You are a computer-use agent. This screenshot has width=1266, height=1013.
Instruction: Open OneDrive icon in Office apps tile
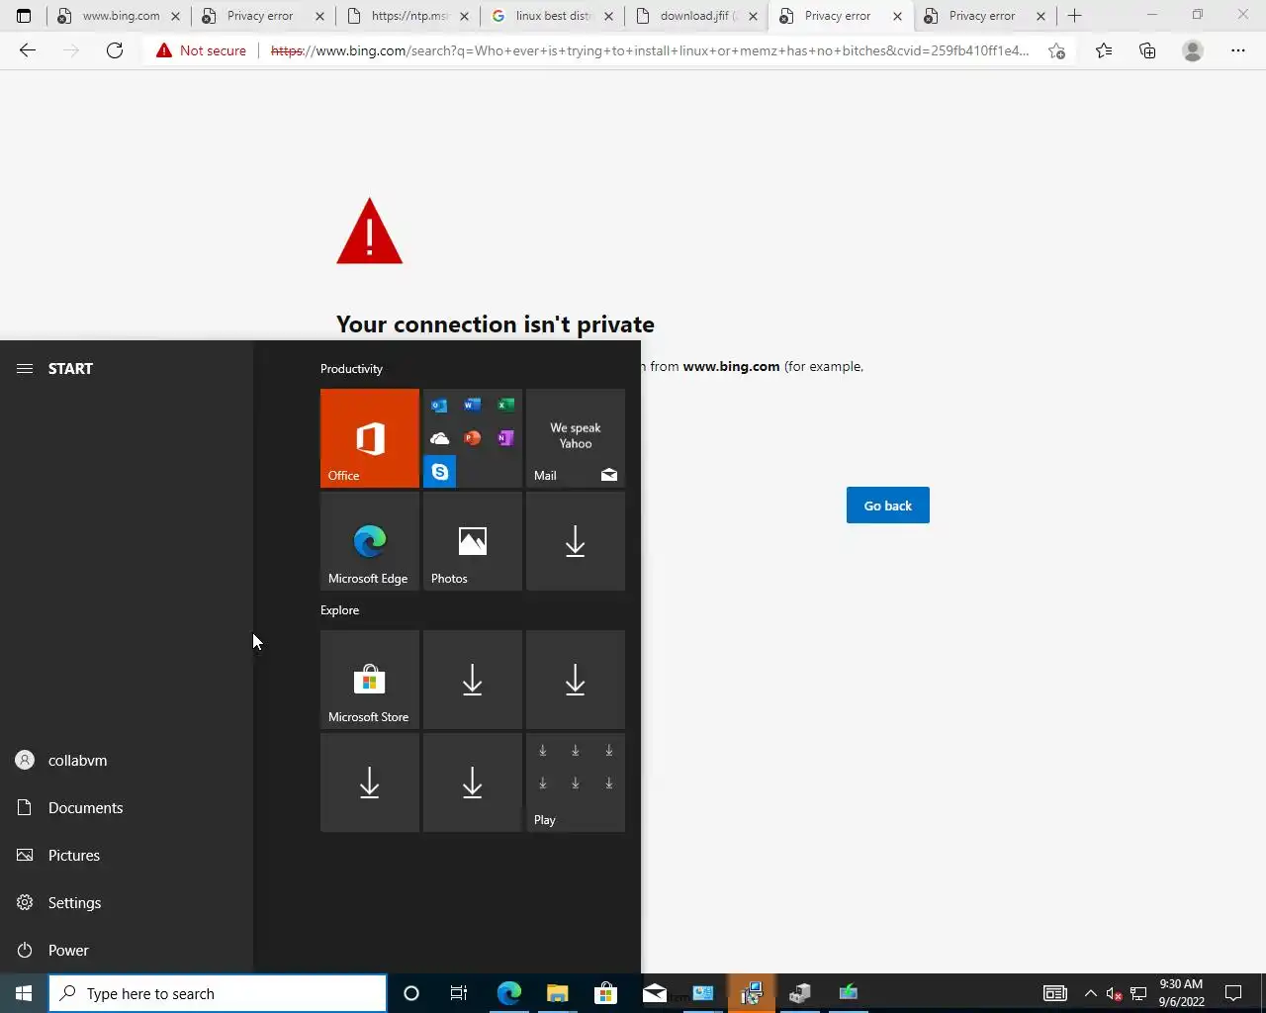point(439,438)
